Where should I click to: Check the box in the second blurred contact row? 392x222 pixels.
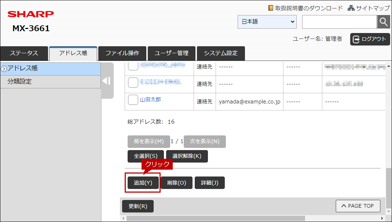(x=133, y=83)
